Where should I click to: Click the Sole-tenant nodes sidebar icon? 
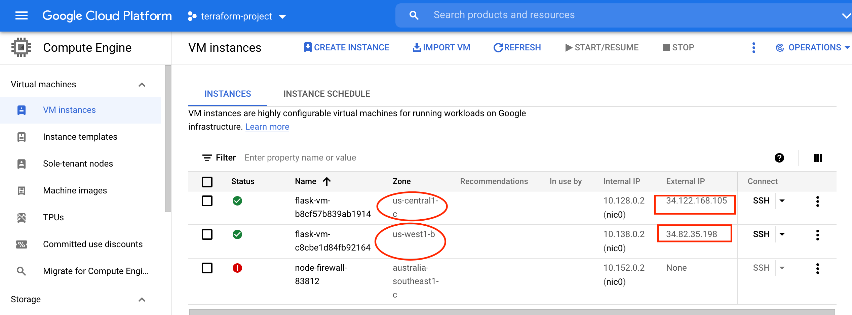22,164
